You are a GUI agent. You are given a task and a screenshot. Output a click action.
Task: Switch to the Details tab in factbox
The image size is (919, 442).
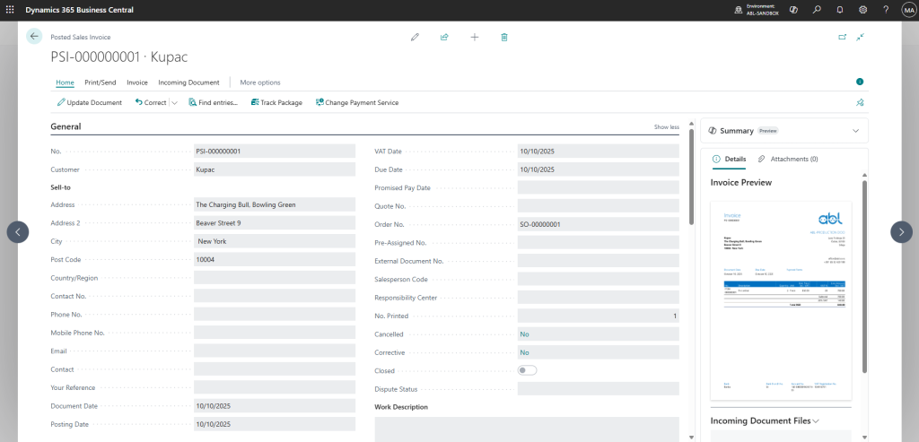pos(729,159)
